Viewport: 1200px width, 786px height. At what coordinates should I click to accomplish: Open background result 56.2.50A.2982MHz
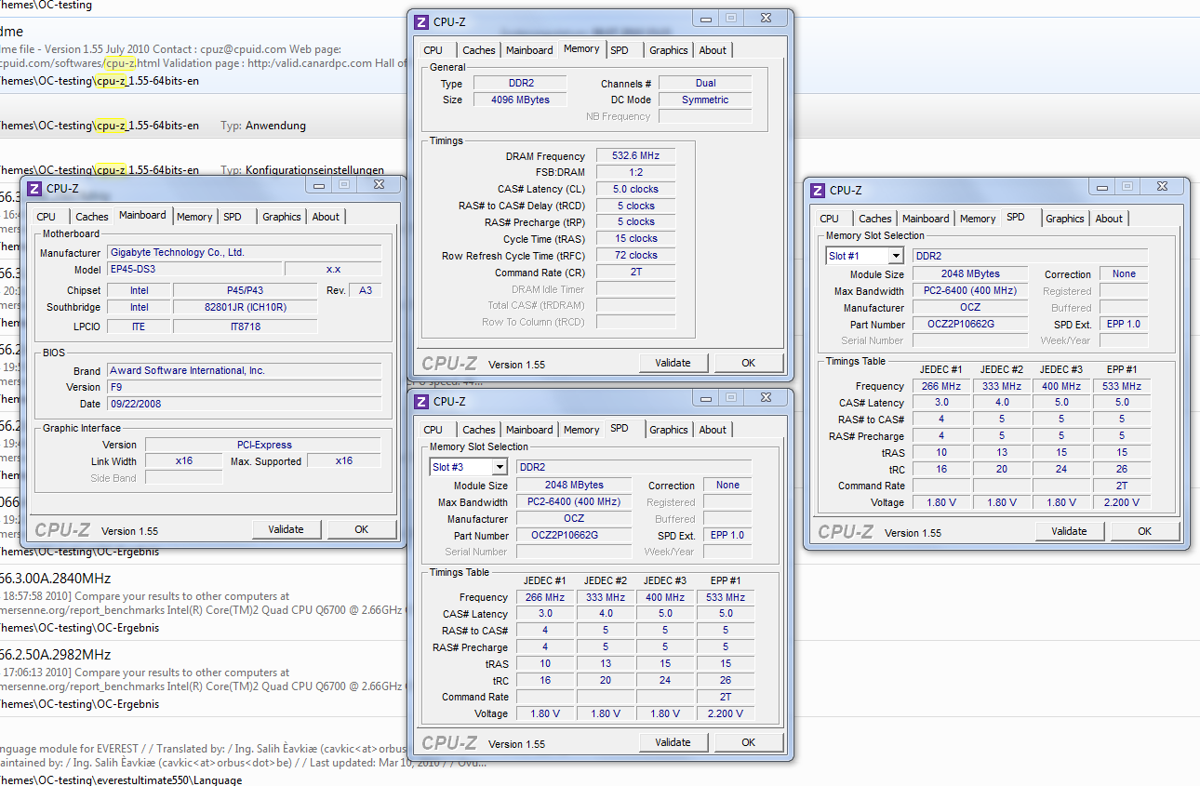click(x=56, y=654)
